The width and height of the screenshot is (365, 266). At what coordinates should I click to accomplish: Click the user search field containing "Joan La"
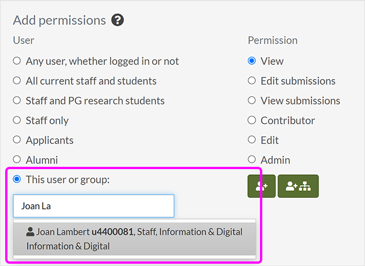[x=93, y=206]
